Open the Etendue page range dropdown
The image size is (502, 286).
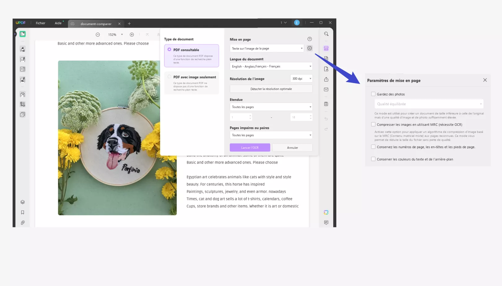pos(271,107)
